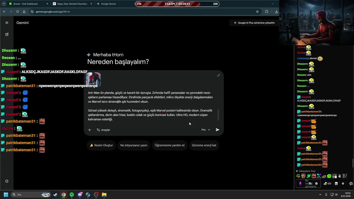The height and width of the screenshot is (199, 354).
Task: Open the chat store shop icon
Action: (336, 184)
